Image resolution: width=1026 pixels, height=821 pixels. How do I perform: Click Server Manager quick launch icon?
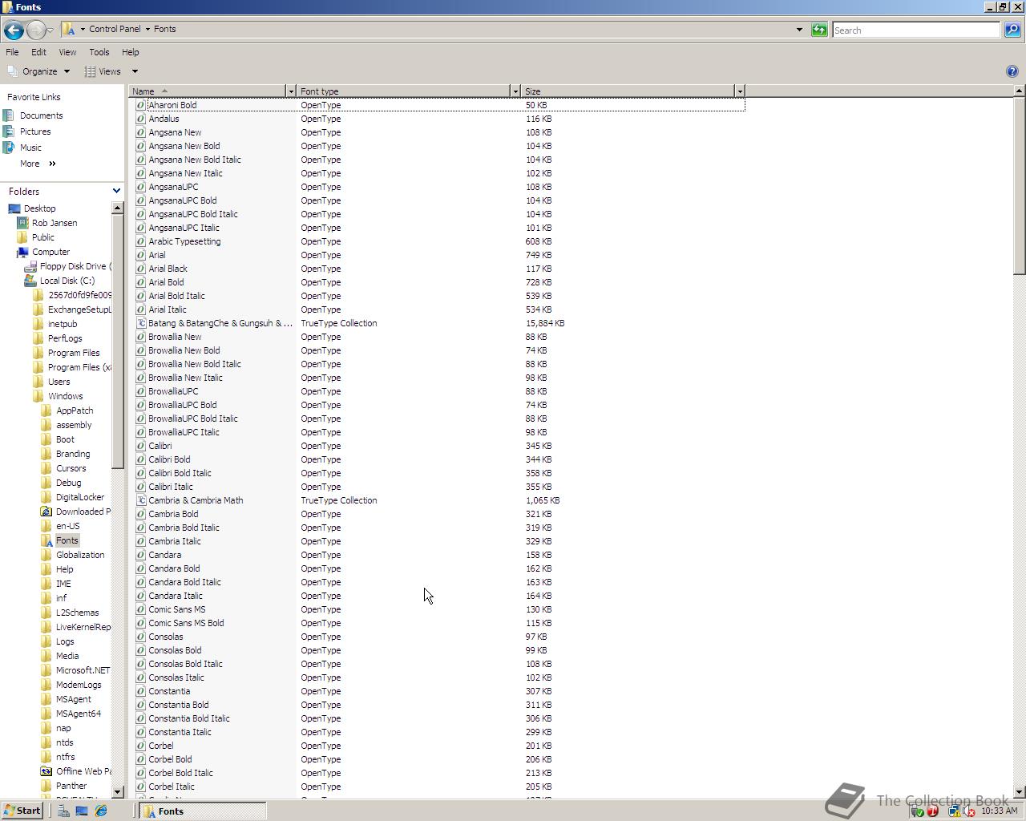pyautogui.click(x=63, y=811)
